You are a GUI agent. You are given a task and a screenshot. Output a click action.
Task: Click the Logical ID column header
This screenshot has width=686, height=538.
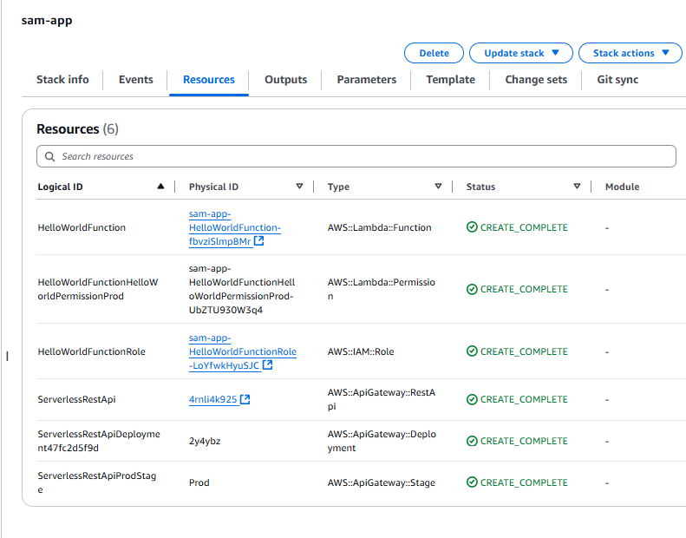60,187
